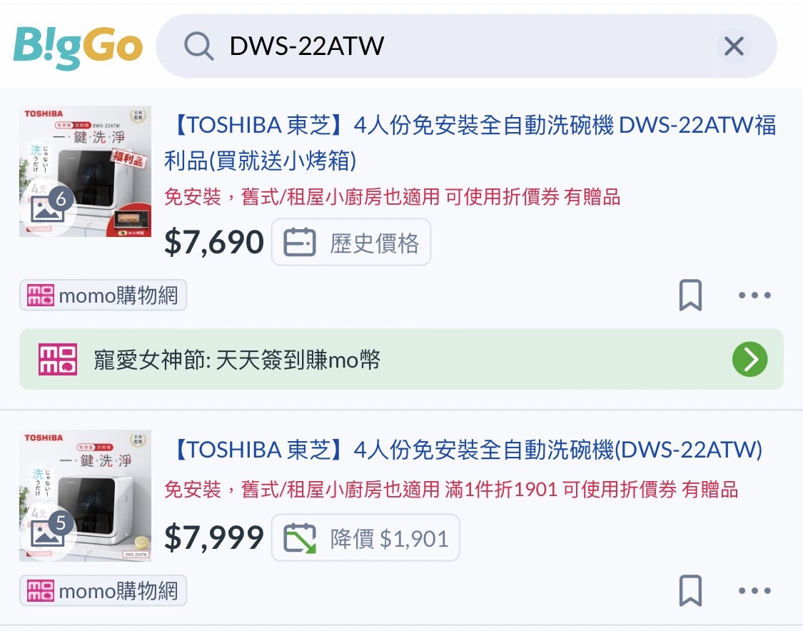This screenshot has width=803, height=631.
Task: Show the 降價 $1,901 price drop details
Action: pos(365,537)
